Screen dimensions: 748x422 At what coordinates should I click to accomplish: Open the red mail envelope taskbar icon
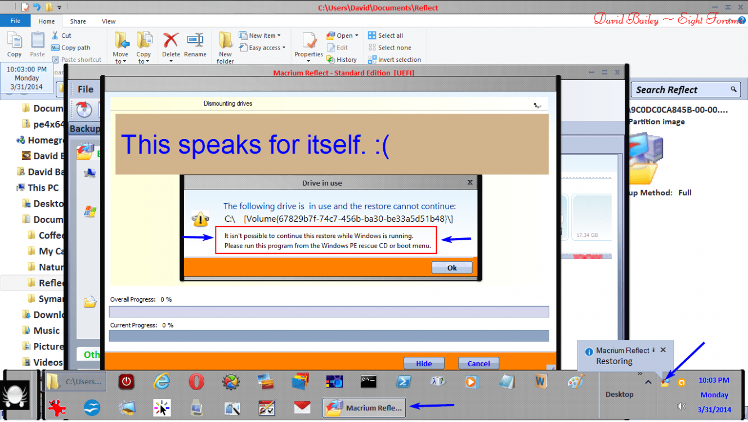(302, 407)
